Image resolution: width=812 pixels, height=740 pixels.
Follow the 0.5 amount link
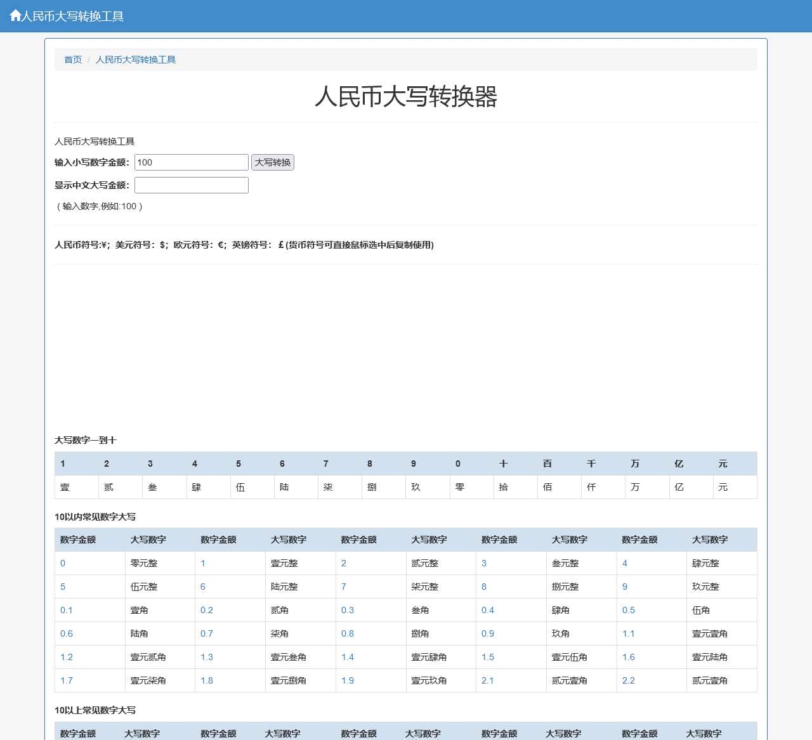point(629,610)
